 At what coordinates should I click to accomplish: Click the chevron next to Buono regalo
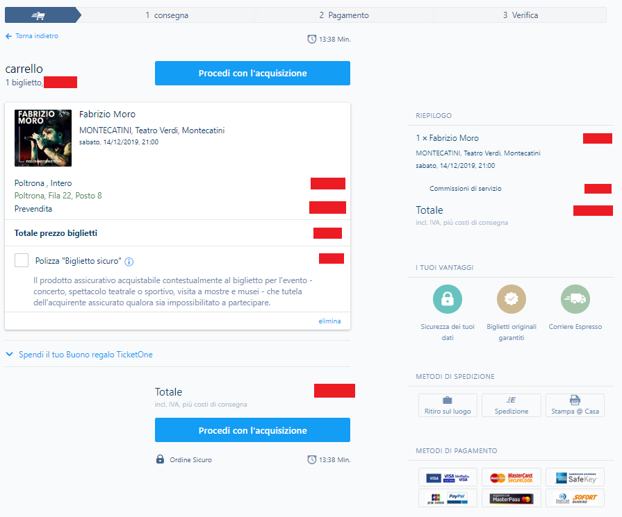10,354
